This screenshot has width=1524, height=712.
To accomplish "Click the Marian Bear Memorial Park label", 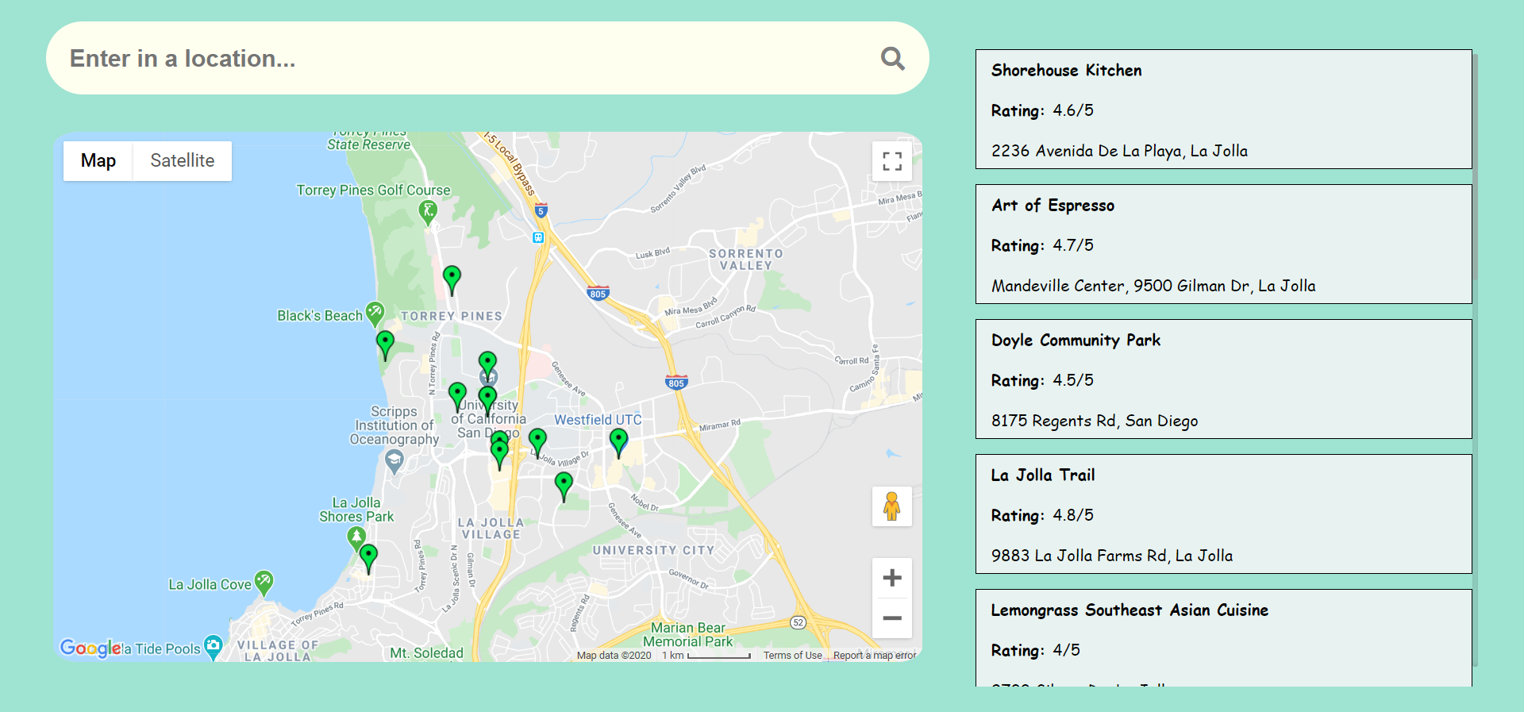I will pyautogui.click(x=688, y=635).
